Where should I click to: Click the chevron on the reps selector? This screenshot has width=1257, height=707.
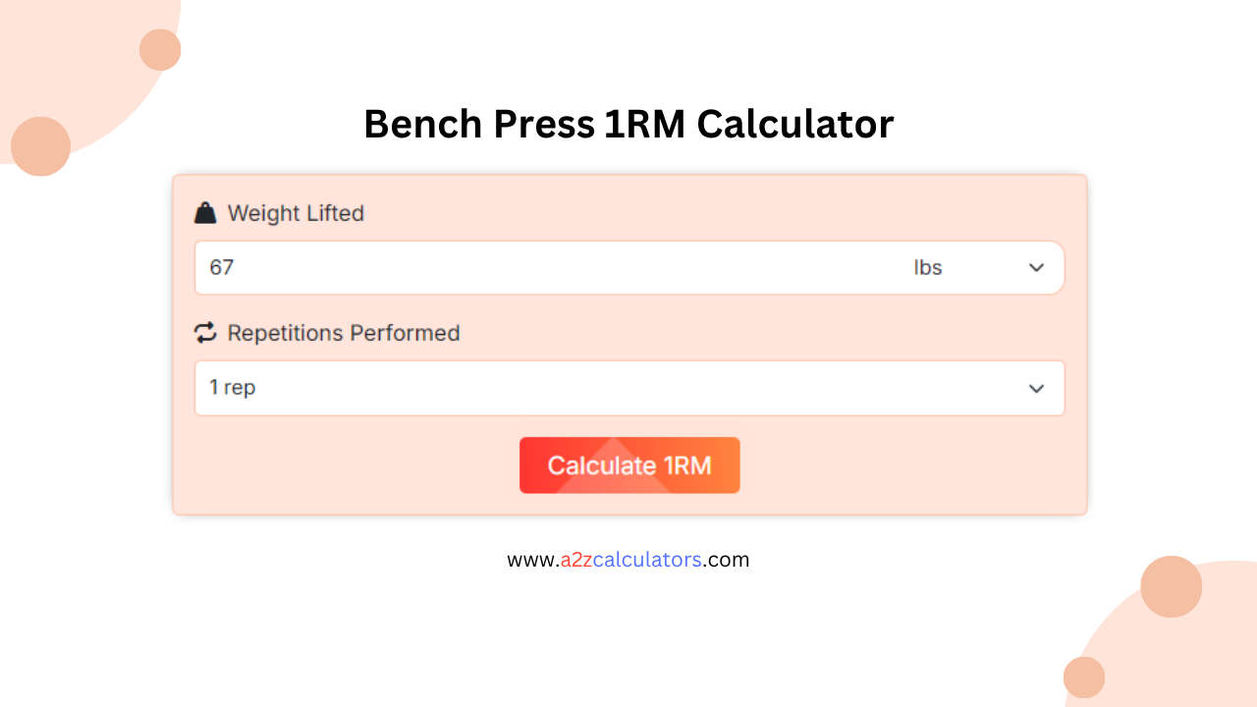tap(1036, 388)
